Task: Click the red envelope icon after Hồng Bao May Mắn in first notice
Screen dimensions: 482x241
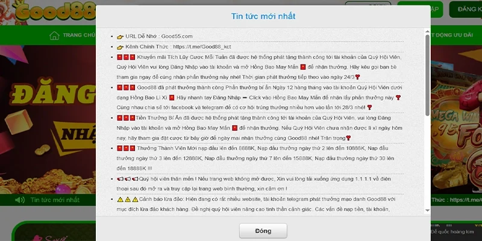Action: (303, 67)
